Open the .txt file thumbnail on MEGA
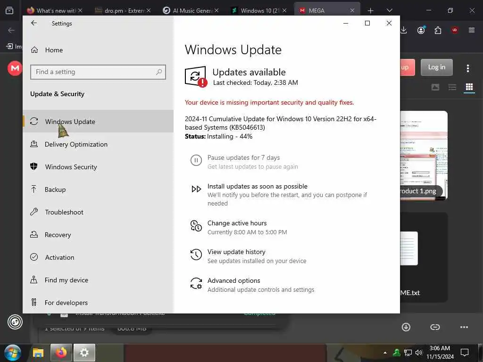483x362 pixels. coord(424,257)
